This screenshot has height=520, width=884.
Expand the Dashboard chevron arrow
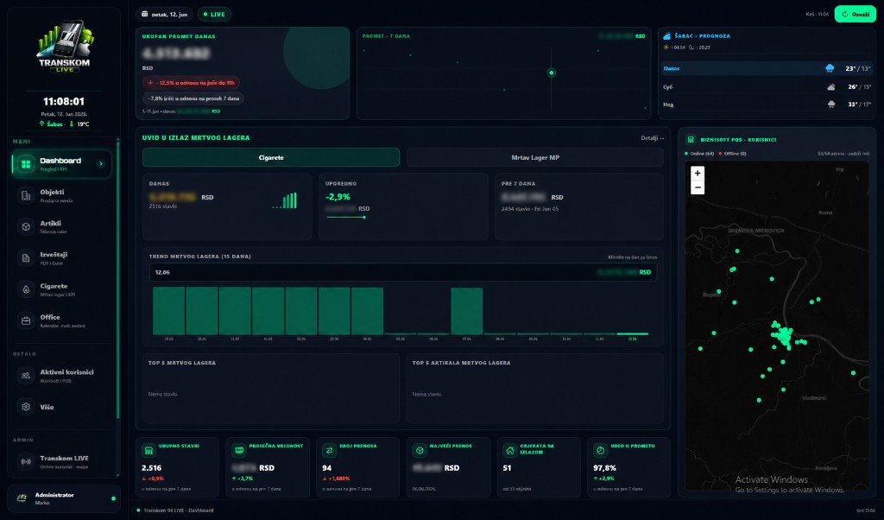click(x=101, y=164)
